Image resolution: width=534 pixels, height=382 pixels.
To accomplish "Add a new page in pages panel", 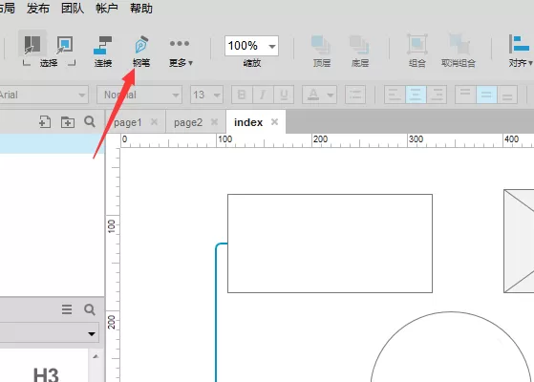I will coord(45,122).
